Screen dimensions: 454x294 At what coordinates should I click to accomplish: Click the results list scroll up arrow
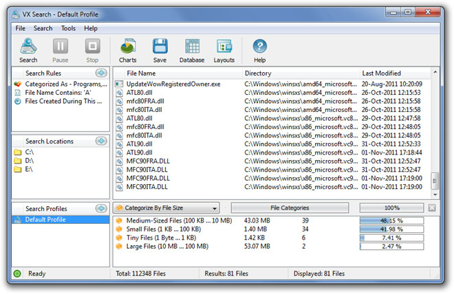pyautogui.click(x=435, y=71)
